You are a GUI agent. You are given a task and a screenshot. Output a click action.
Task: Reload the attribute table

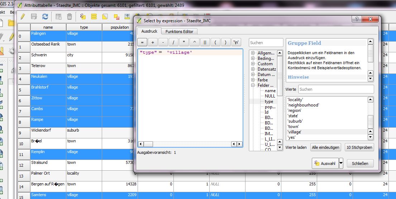click(45, 16)
